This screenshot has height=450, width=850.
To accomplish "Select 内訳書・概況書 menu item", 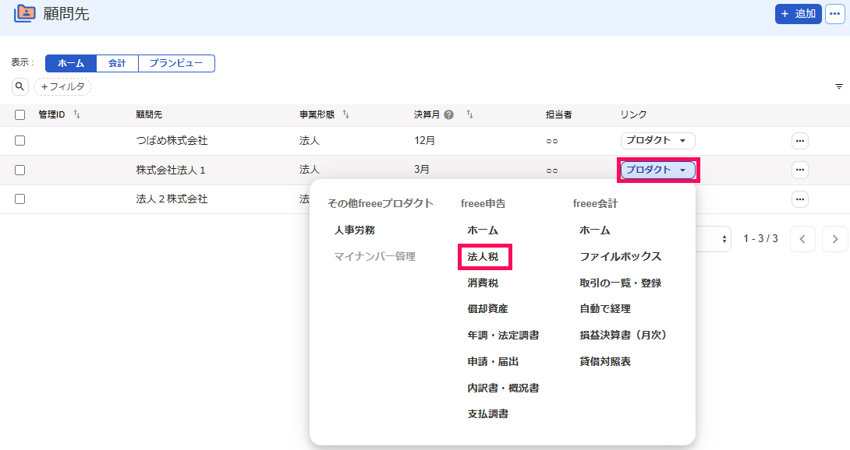I will [503, 388].
